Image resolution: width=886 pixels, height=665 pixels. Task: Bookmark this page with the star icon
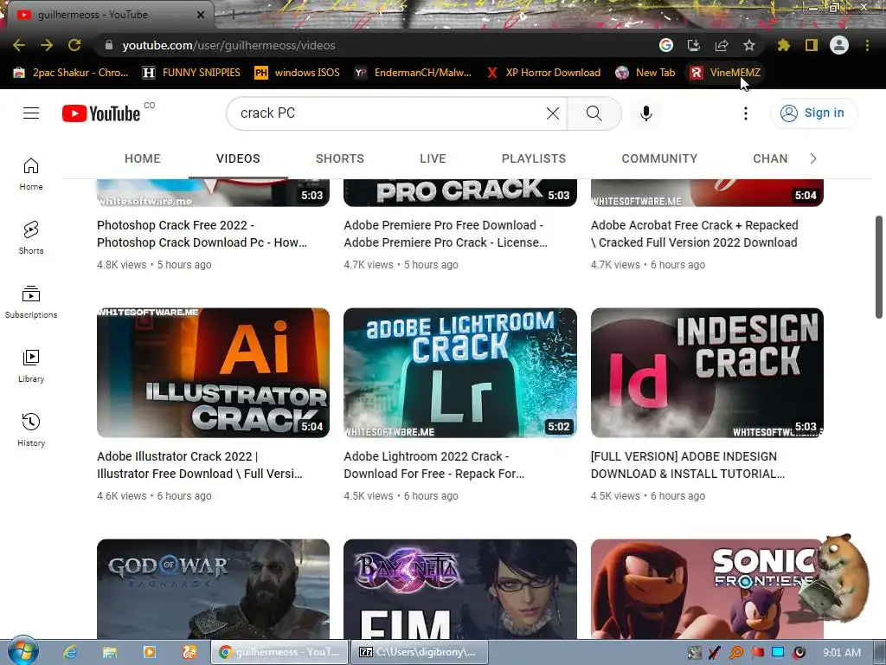[x=749, y=45]
